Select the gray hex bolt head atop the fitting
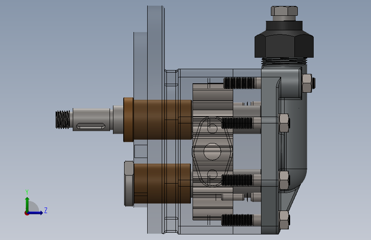 click(284, 11)
